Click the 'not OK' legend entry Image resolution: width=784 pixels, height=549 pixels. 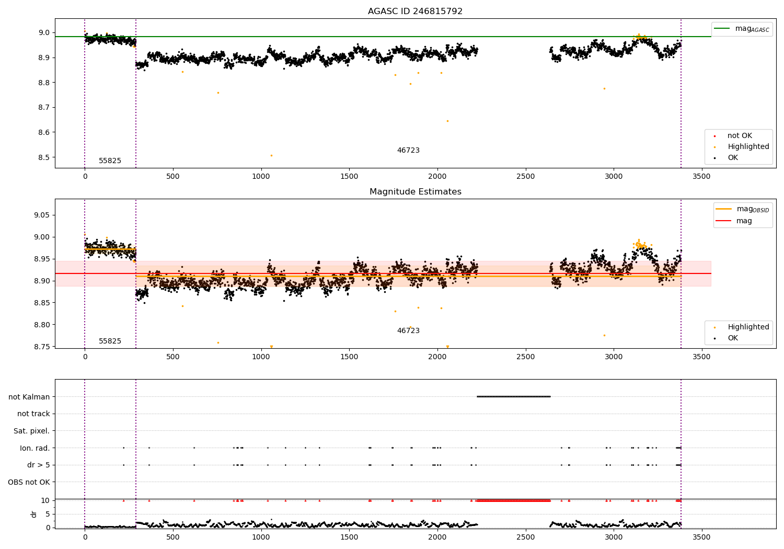click(740, 136)
